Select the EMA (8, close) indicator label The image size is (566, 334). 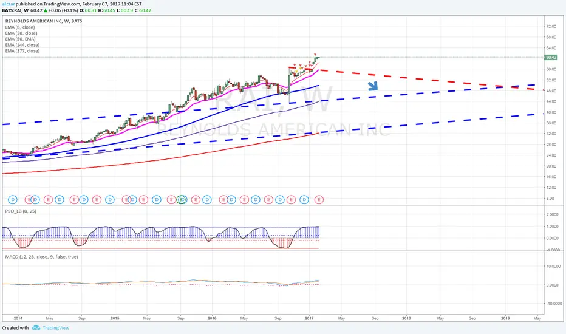tap(20, 27)
